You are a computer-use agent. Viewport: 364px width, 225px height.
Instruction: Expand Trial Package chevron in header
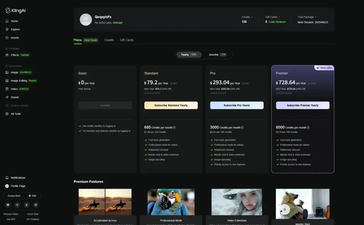click(x=316, y=17)
